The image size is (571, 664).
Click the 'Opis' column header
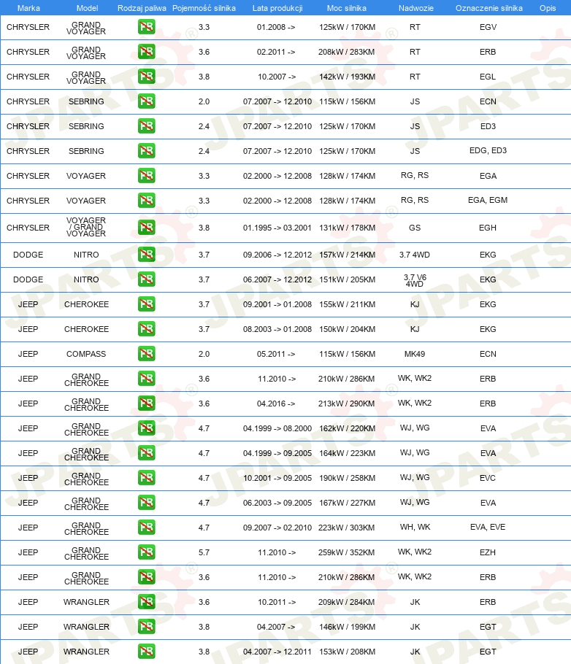pos(547,8)
